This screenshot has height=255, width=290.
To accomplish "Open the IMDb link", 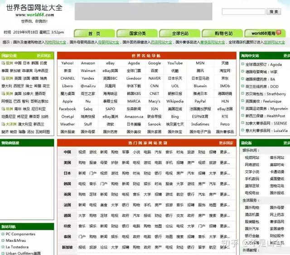I will click(x=225, y=86).
